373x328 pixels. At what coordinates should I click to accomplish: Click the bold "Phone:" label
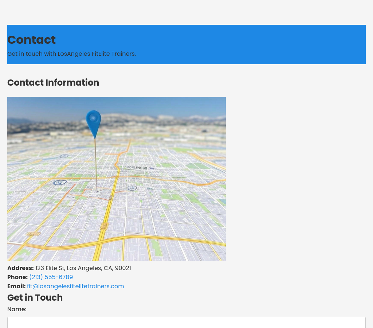point(17,277)
